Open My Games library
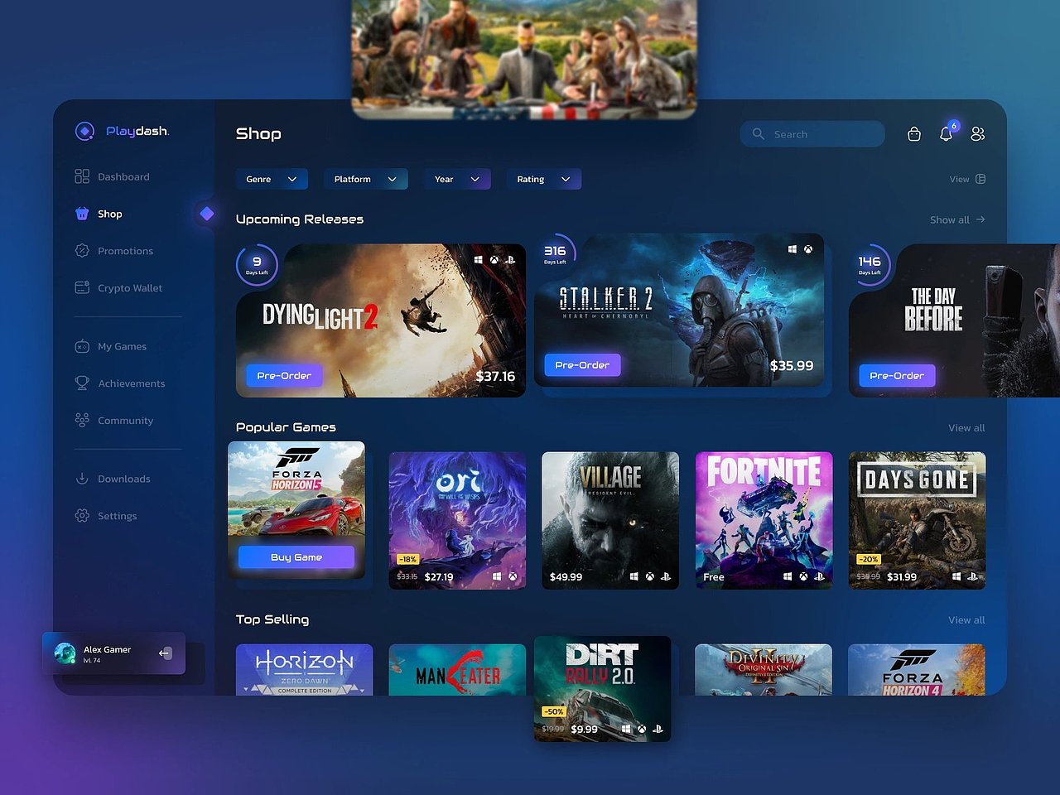1060x795 pixels. (x=122, y=346)
